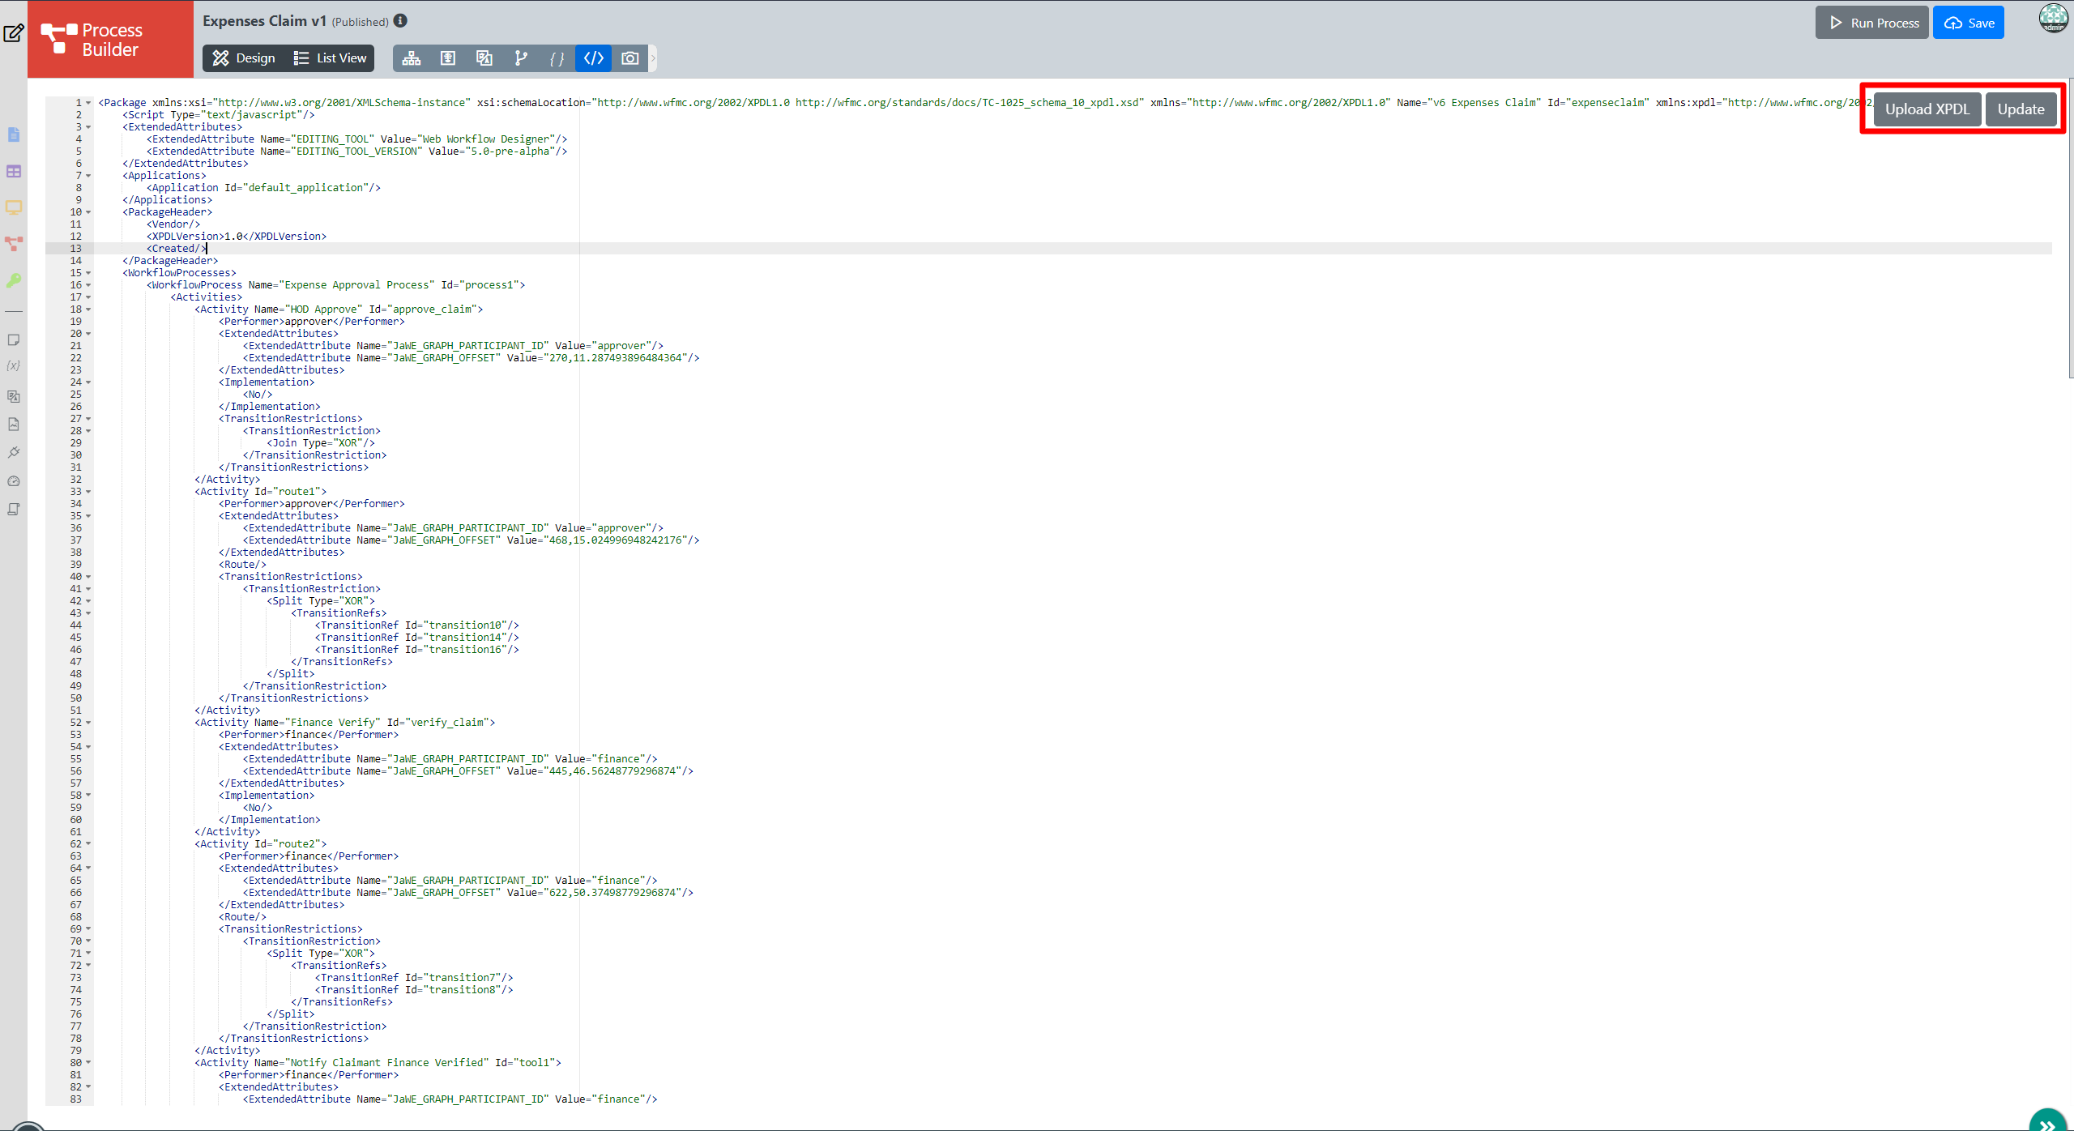Viewport: 2074px width, 1131px height.
Task: Open the process sitemap tree icon
Action: tap(412, 58)
